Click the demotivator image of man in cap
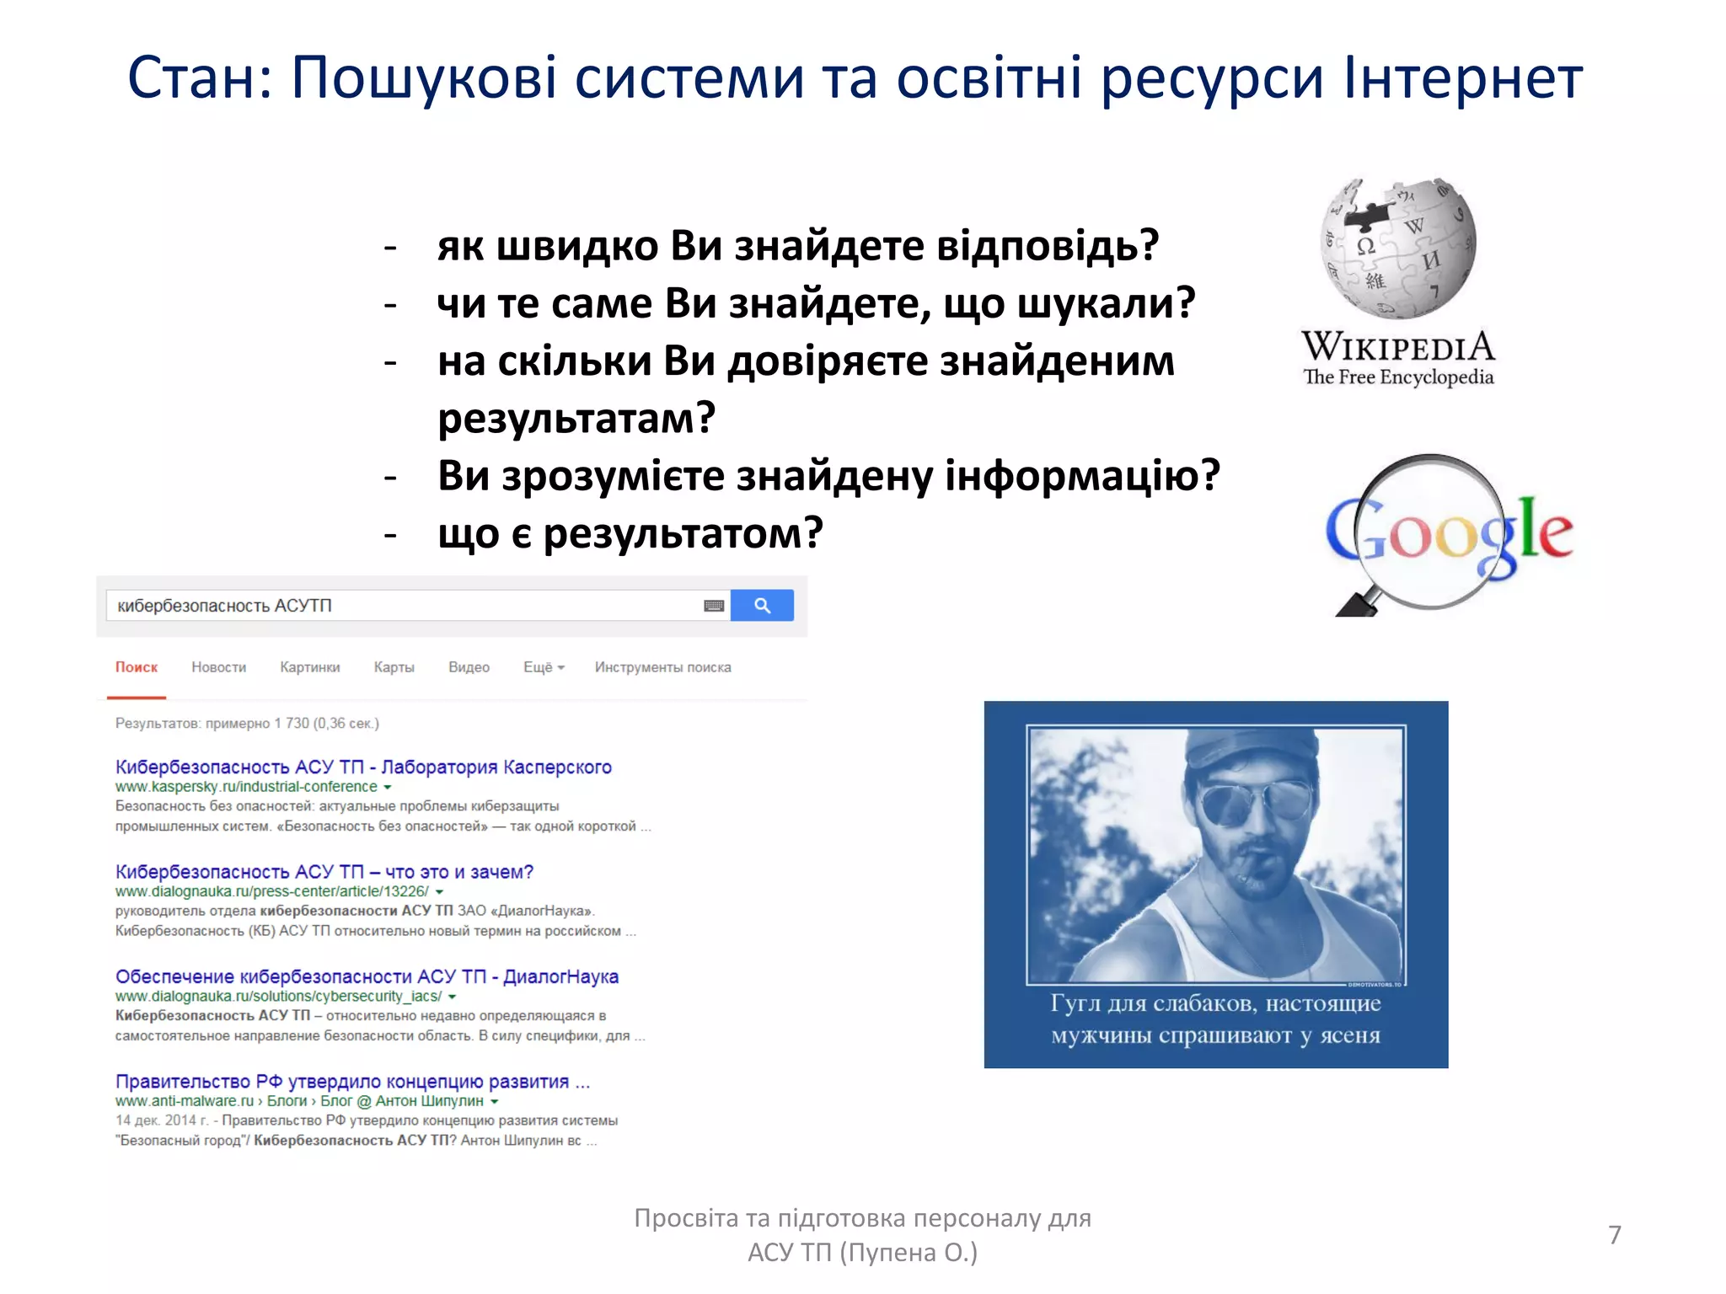Image resolution: width=1726 pixels, height=1294 pixels. [x=1215, y=854]
